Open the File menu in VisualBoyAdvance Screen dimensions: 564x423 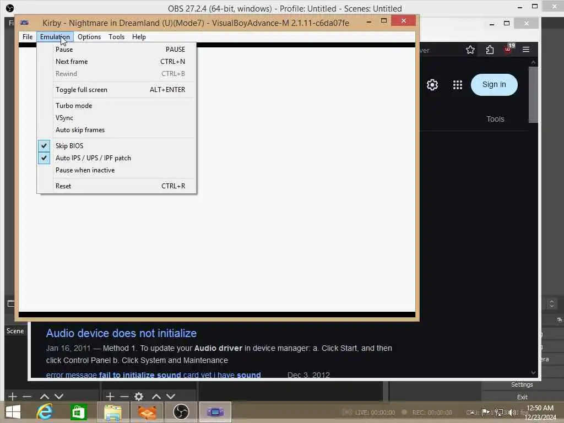28,37
